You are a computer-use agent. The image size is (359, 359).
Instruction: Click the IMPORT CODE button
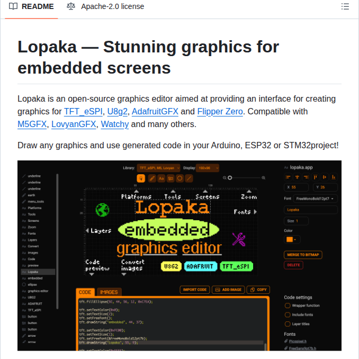click(x=195, y=290)
